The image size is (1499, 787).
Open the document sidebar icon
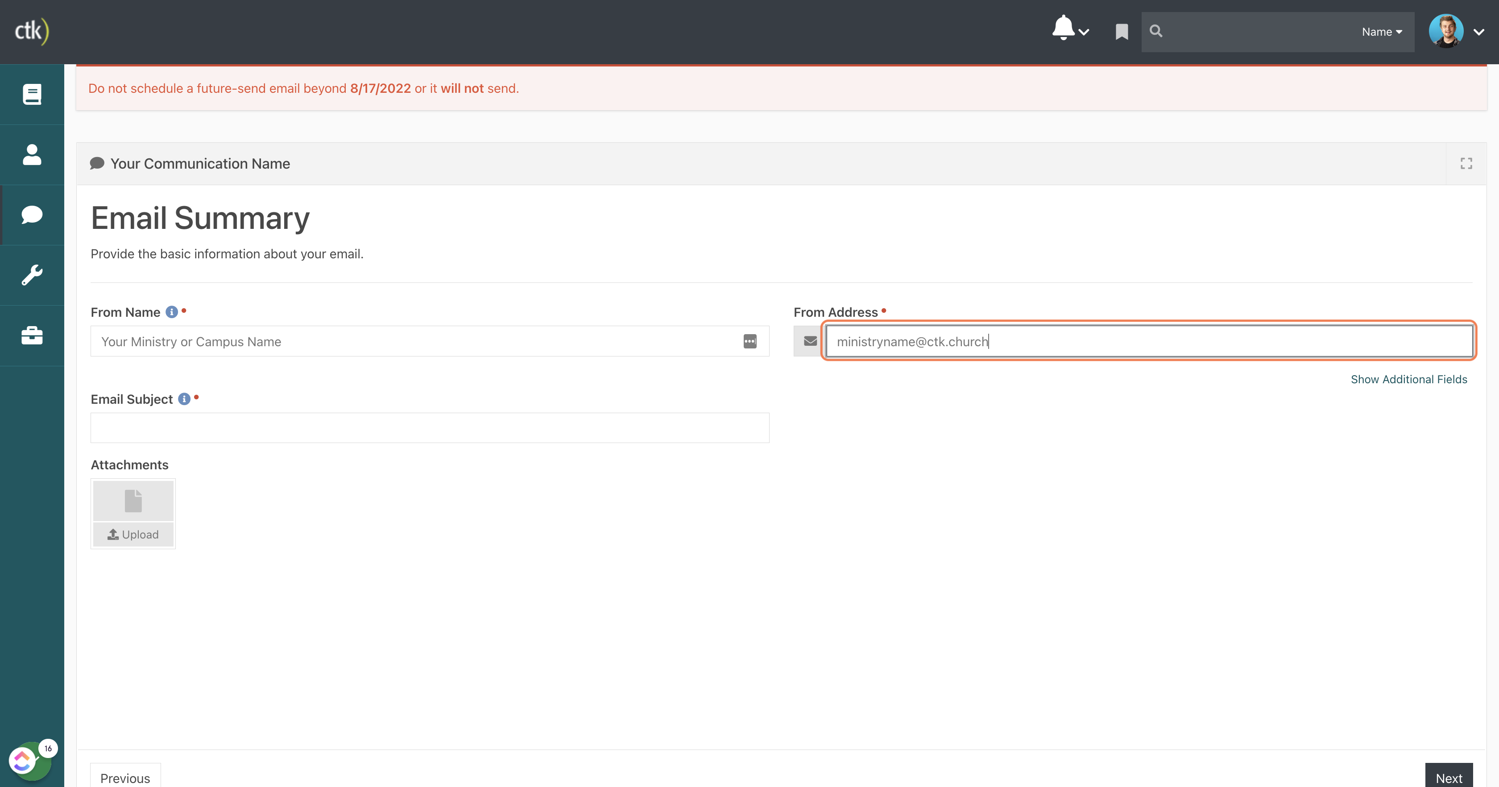(32, 94)
